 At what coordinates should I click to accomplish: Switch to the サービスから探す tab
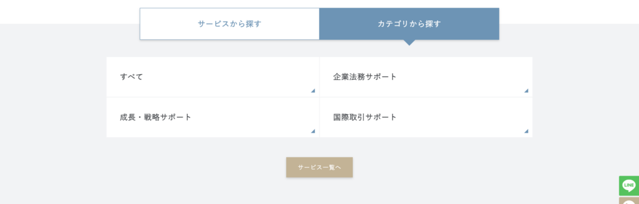[x=229, y=24]
